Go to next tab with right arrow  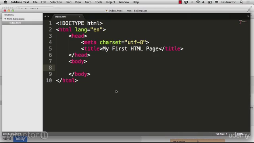coord(48,16)
